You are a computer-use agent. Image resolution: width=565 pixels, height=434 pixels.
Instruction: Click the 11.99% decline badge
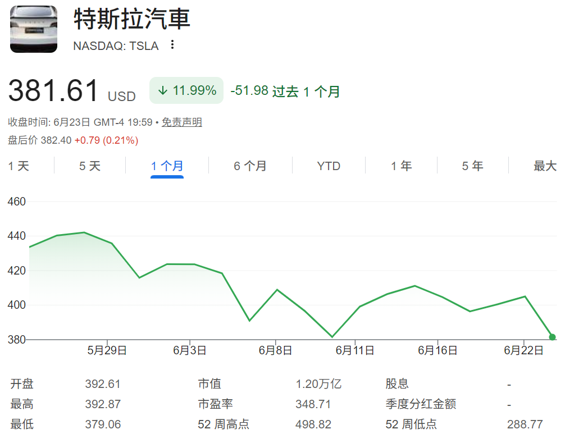pos(186,90)
